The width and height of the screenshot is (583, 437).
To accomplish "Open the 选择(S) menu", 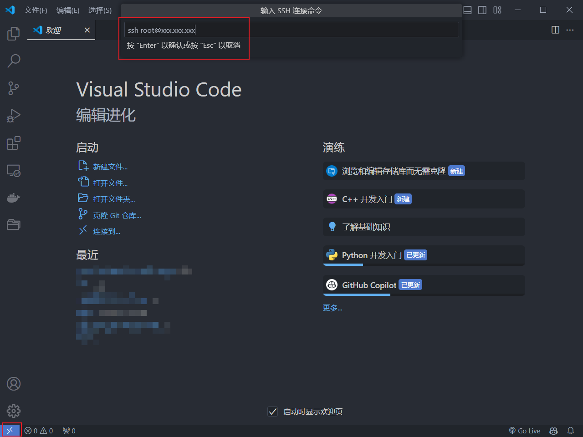I will (x=100, y=10).
